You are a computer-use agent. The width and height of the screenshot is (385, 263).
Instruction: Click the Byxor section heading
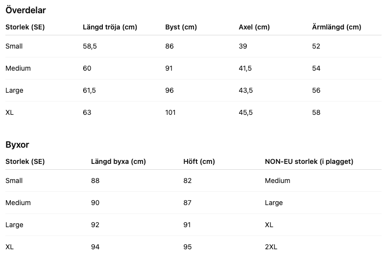coord(18,145)
